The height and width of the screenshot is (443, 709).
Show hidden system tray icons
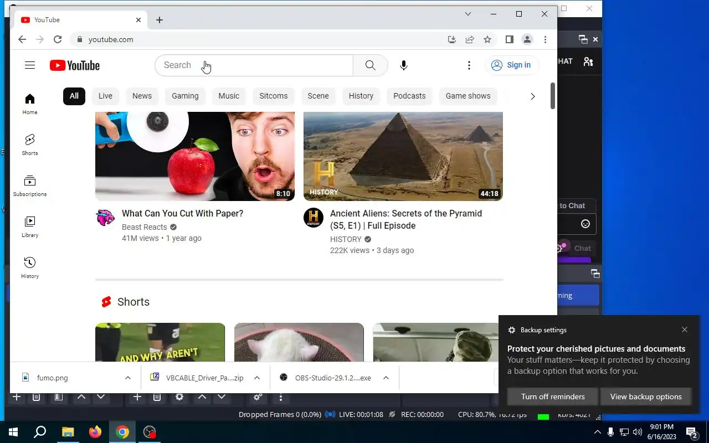pyautogui.click(x=597, y=432)
